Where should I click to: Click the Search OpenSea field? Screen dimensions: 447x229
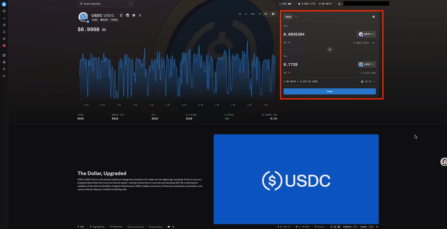106,4
